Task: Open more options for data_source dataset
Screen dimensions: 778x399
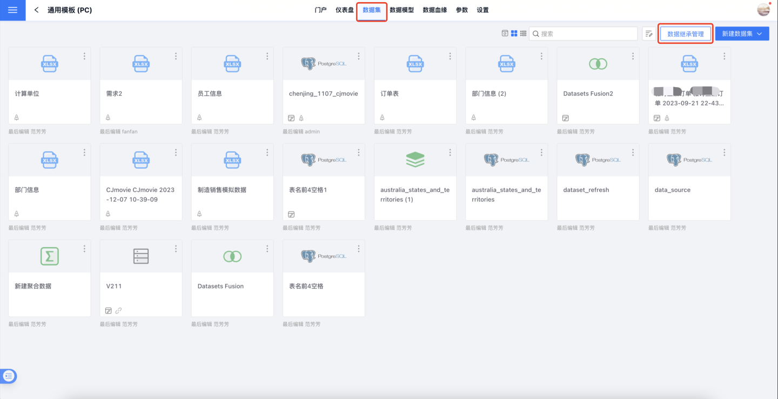Action: (x=724, y=152)
